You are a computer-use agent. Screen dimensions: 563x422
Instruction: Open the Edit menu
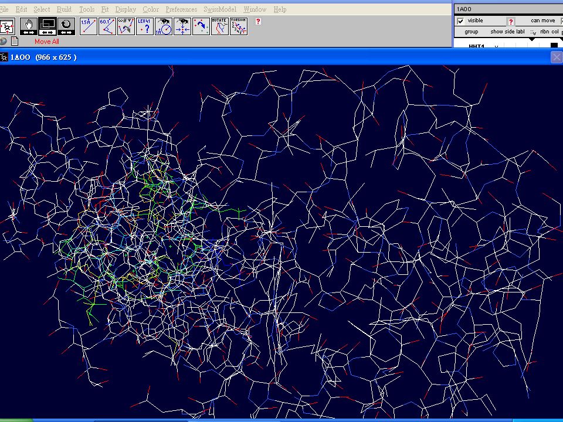click(x=21, y=9)
